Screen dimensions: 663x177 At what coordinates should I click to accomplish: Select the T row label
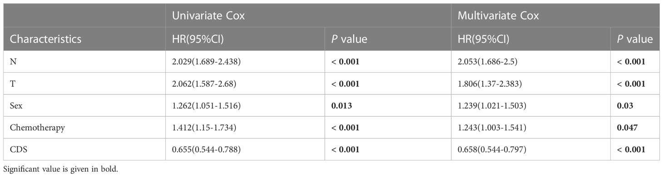[13, 84]
